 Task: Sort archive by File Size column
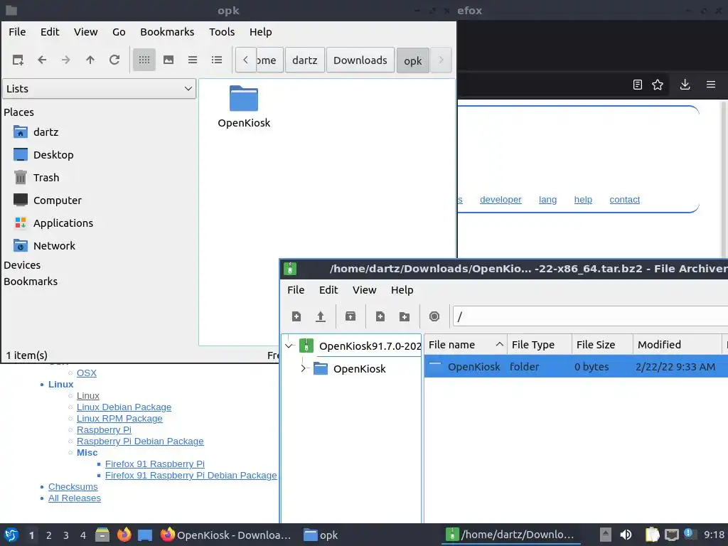click(603, 345)
